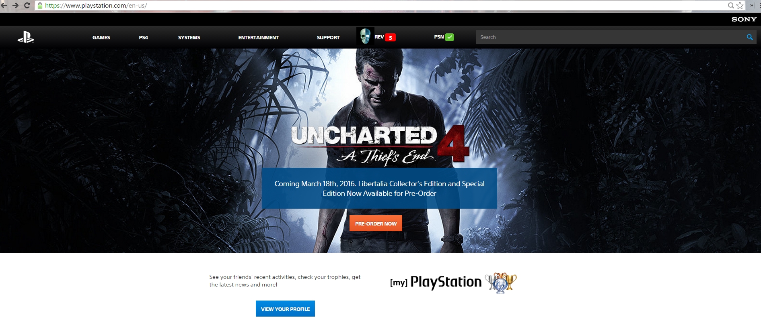Viewport: 761px width, 317px height.
Task: Click the green padlock security icon
Action: click(x=40, y=6)
